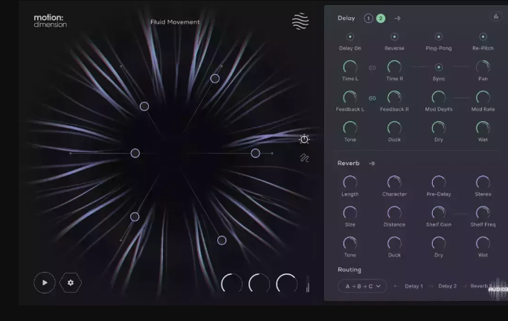Click the Reverb bypass icon
The width and height of the screenshot is (508, 321).
372,163
